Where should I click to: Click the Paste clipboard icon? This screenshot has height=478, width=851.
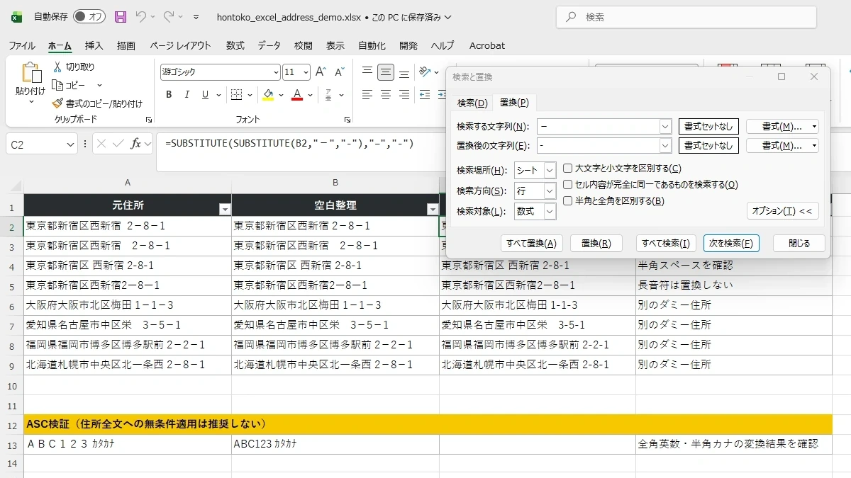click(x=31, y=73)
